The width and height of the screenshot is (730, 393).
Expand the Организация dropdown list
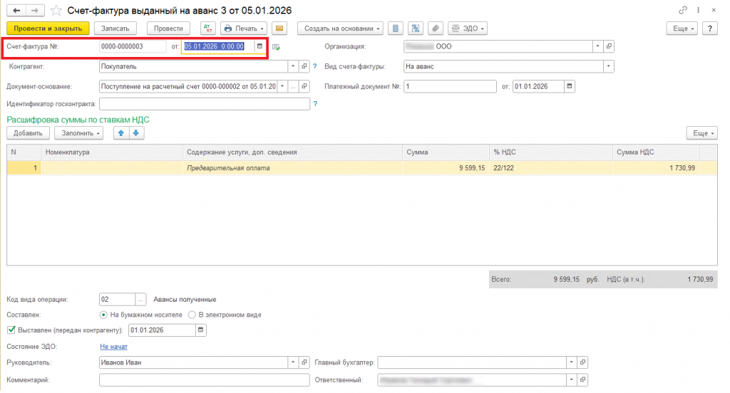coord(598,46)
